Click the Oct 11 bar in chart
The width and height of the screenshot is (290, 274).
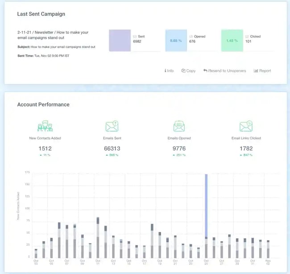click(x=98, y=237)
